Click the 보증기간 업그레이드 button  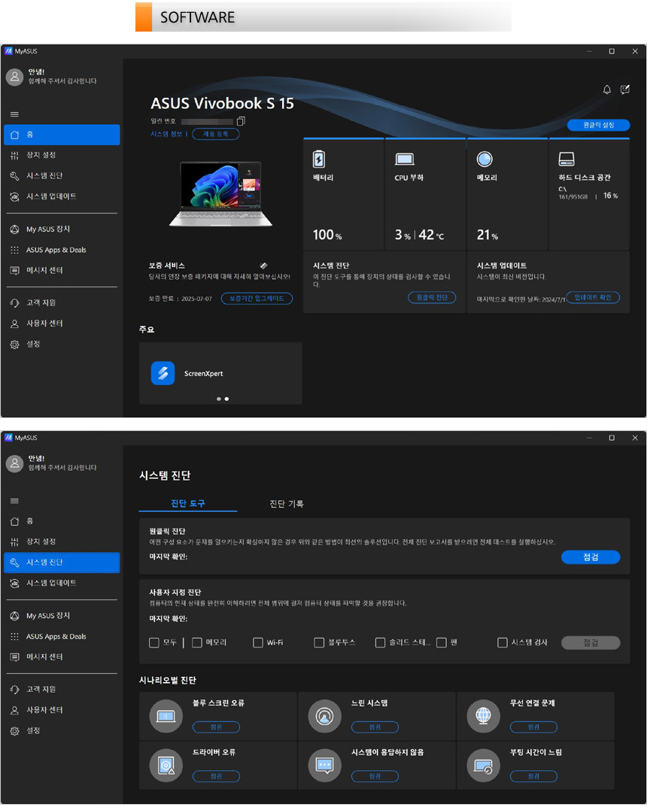point(257,299)
